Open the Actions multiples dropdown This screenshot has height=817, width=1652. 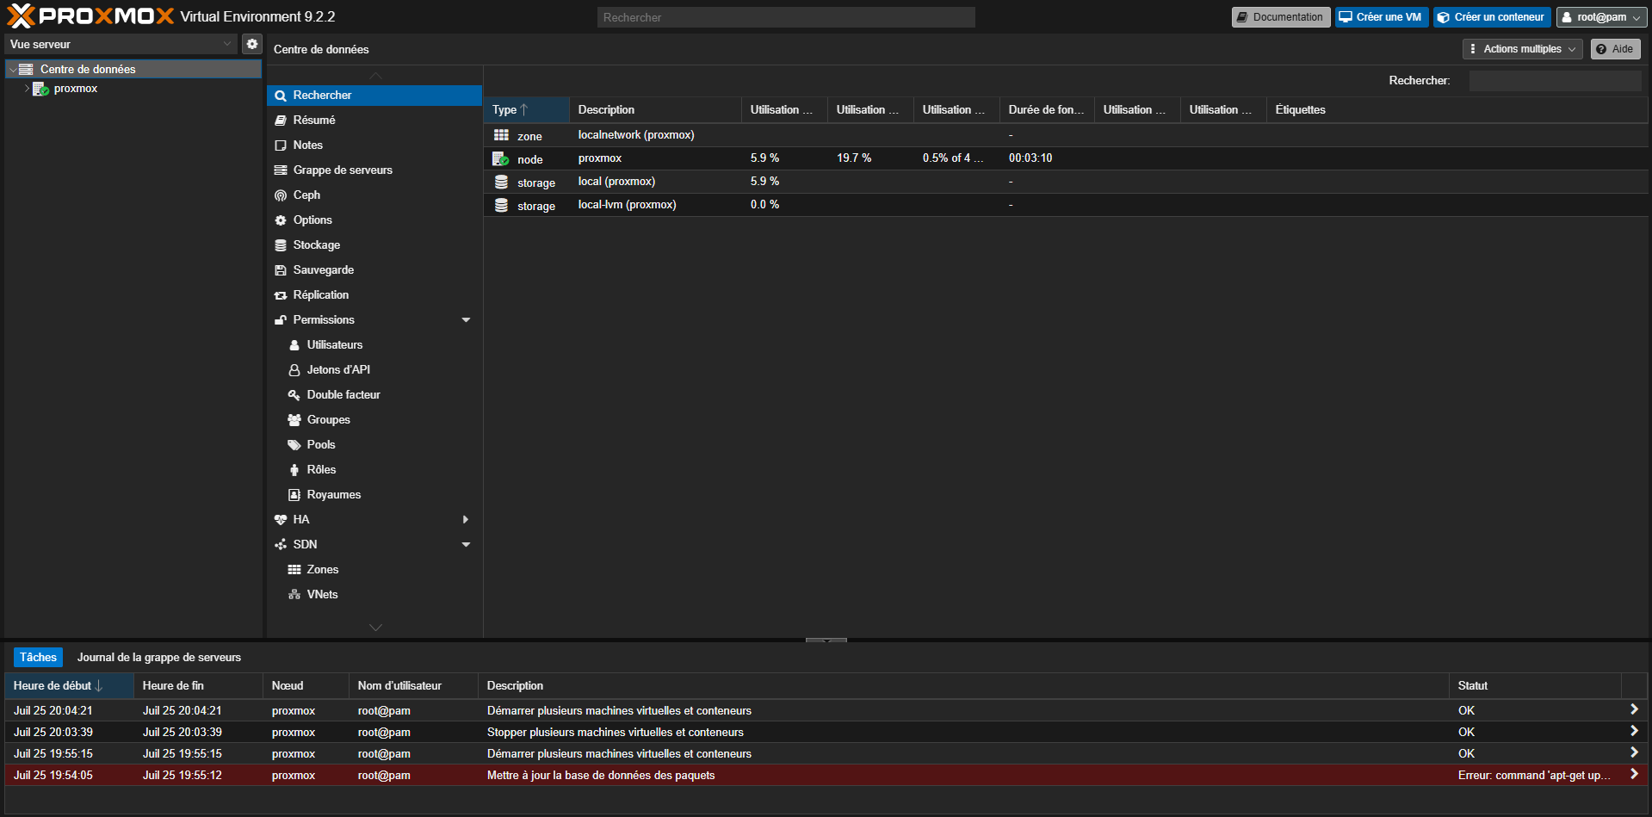point(1522,49)
